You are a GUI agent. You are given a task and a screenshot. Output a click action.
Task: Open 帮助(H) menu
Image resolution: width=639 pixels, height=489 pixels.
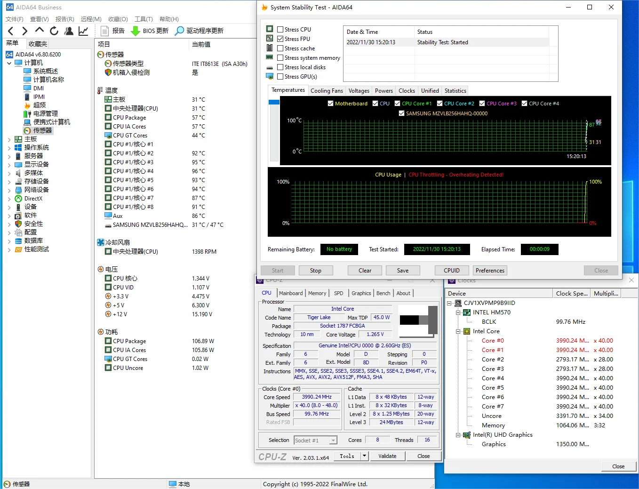[169, 19]
